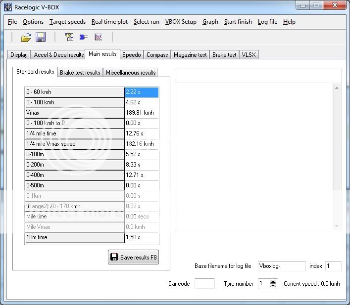Open the Target speeds menu

pos(67,22)
